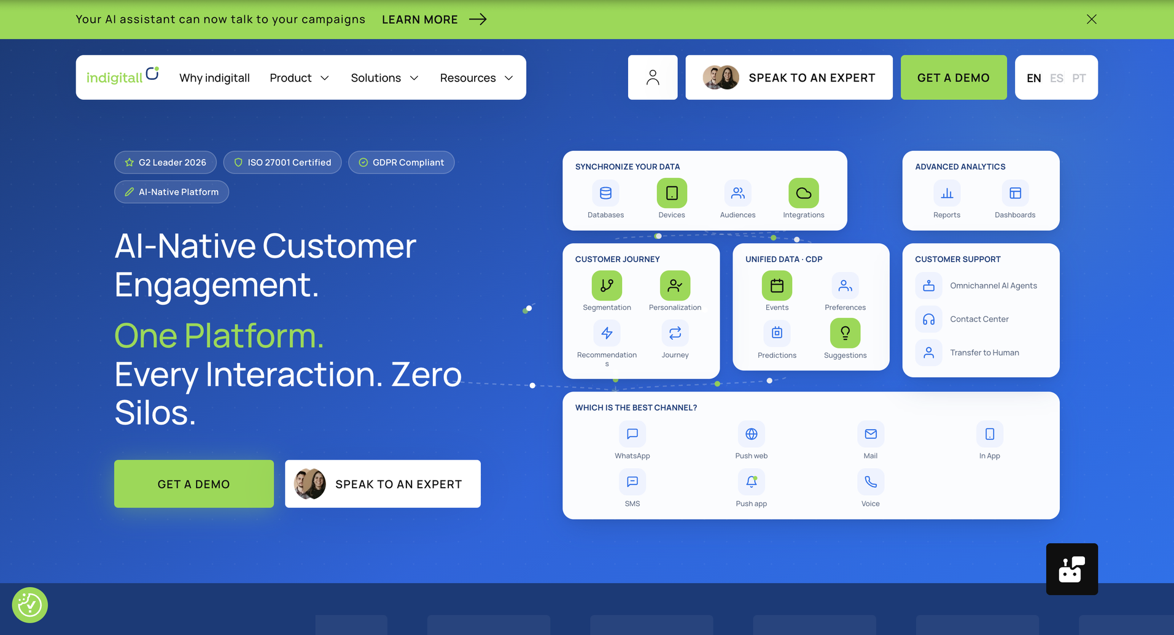The height and width of the screenshot is (635, 1174).
Task: Click the 'Omnichannel AI Agents' label
Action: click(993, 285)
